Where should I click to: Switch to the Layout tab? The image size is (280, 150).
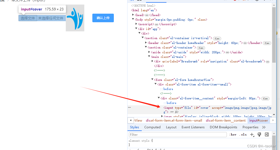[x=171, y=127]
